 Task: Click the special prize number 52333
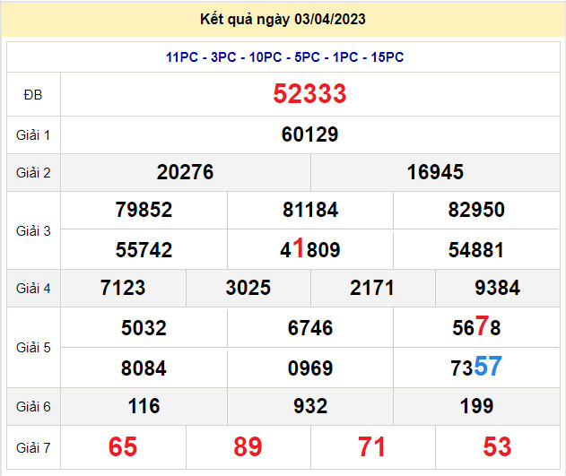pyautogui.click(x=309, y=94)
